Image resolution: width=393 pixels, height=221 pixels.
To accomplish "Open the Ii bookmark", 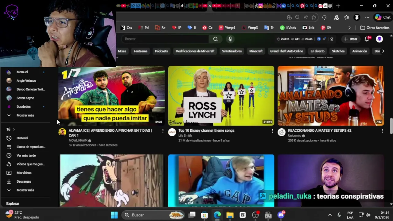I will pyautogui.click(x=192, y=28).
